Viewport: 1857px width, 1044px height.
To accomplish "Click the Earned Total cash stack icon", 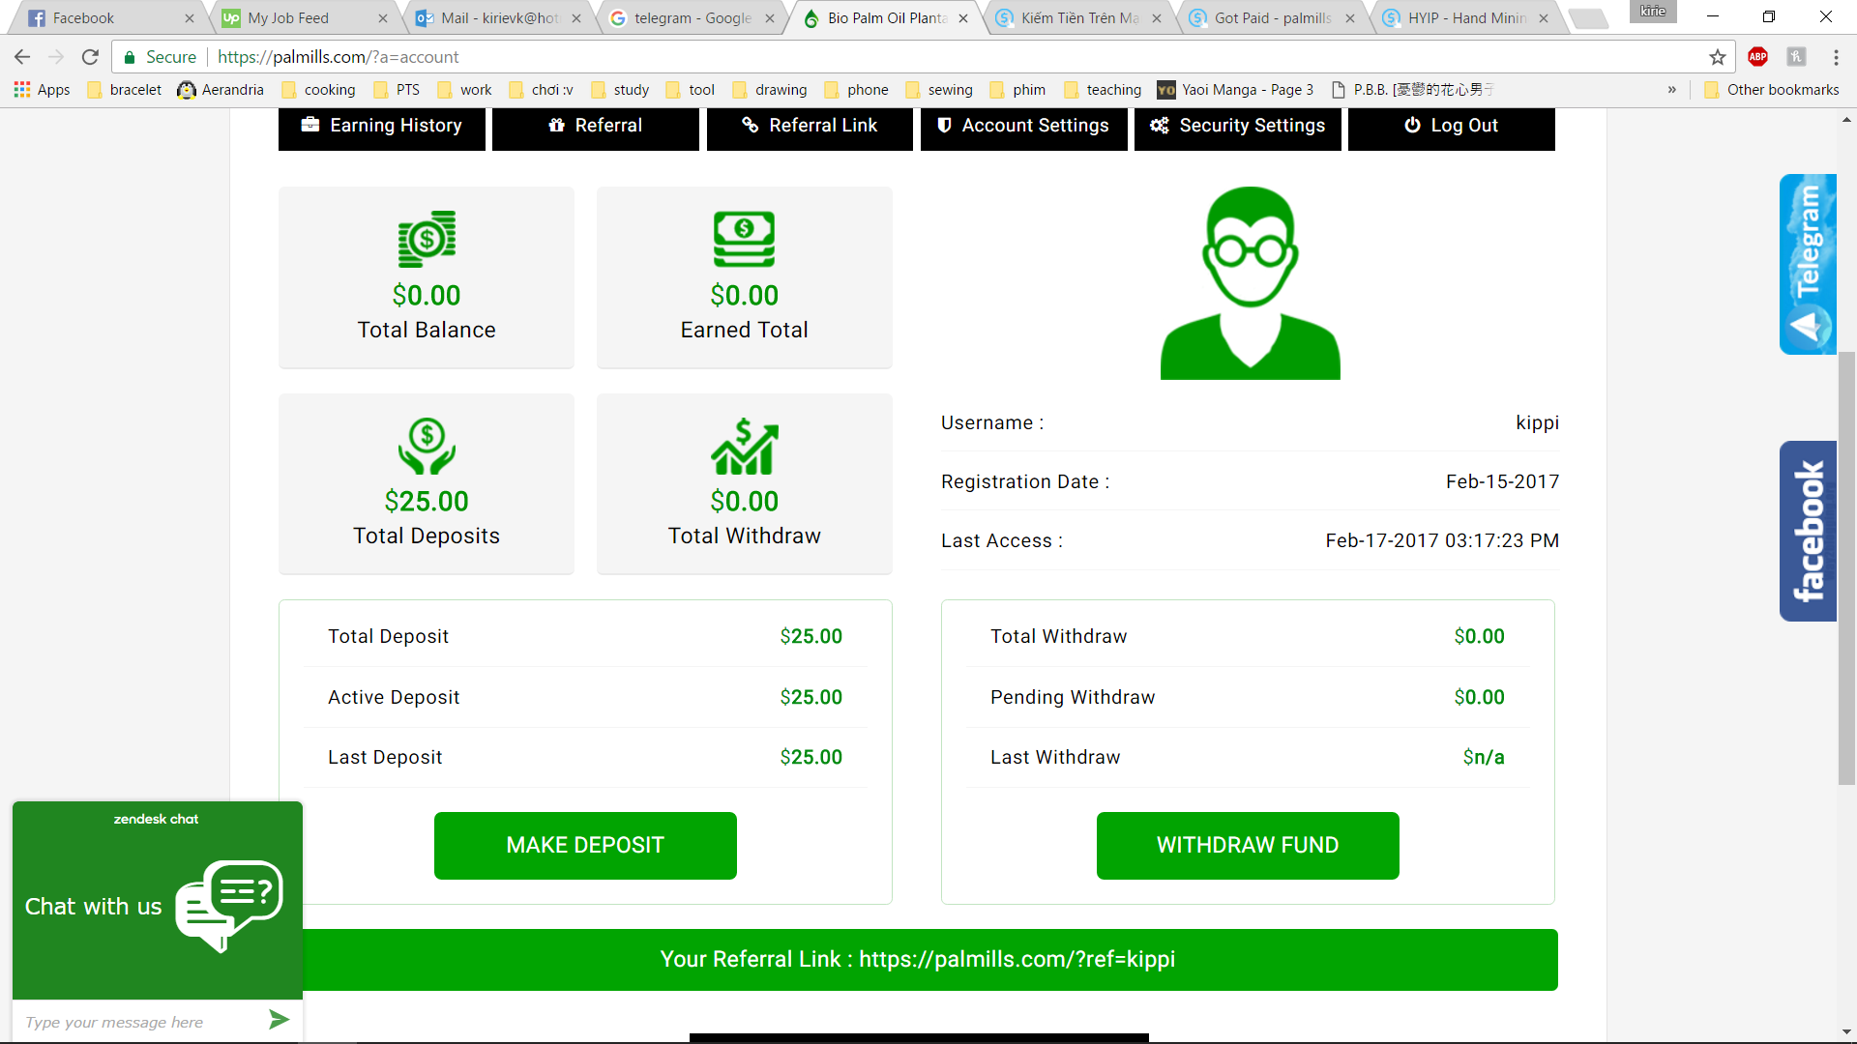I will (744, 239).
